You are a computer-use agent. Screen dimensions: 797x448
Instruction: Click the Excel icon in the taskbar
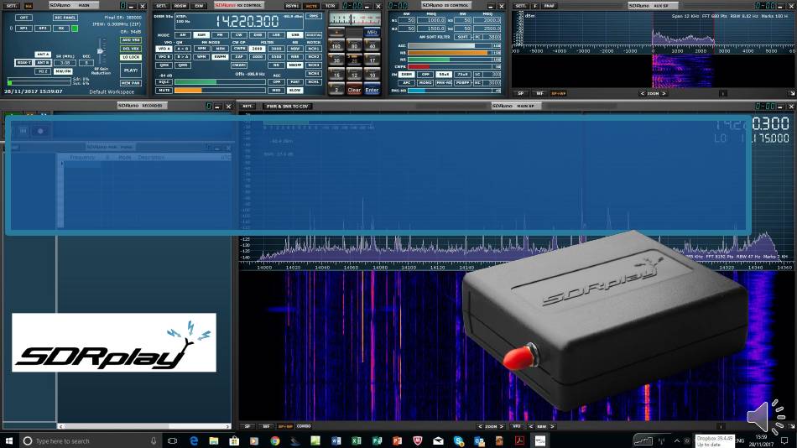[x=355, y=440]
